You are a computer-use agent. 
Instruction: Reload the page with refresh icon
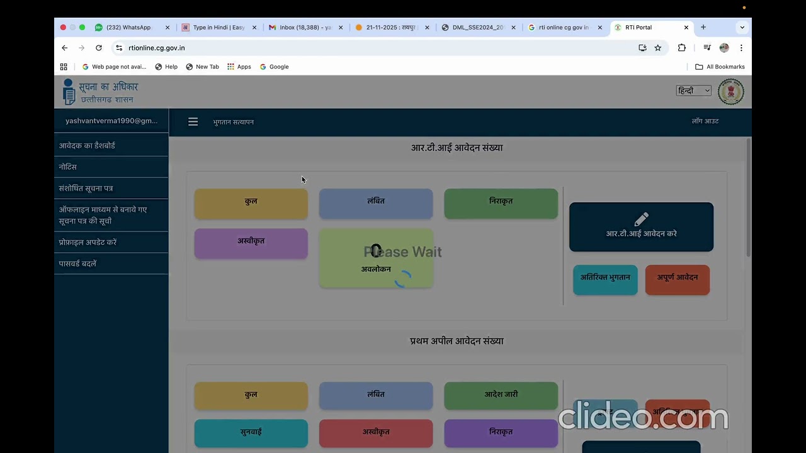click(99, 48)
